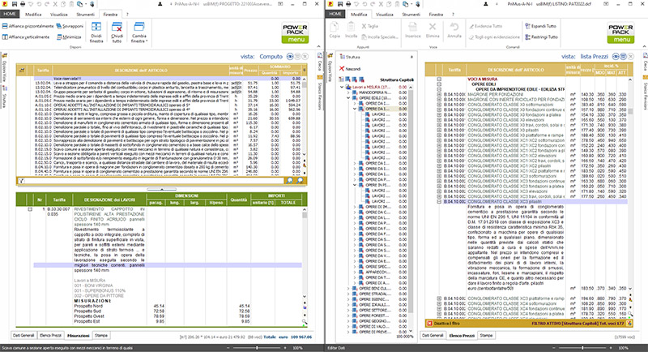The image size is (648, 352).
Task: Open HOME tab in left window
Action: [x=10, y=14]
